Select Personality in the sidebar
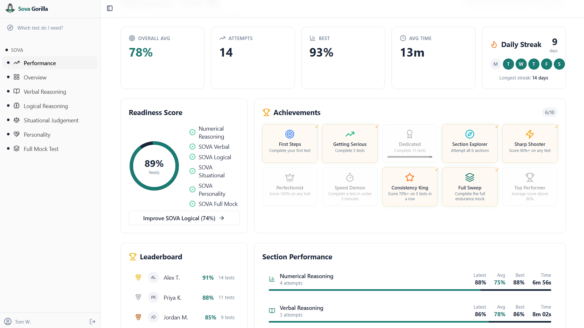The width and height of the screenshot is (584, 328). tap(50, 134)
